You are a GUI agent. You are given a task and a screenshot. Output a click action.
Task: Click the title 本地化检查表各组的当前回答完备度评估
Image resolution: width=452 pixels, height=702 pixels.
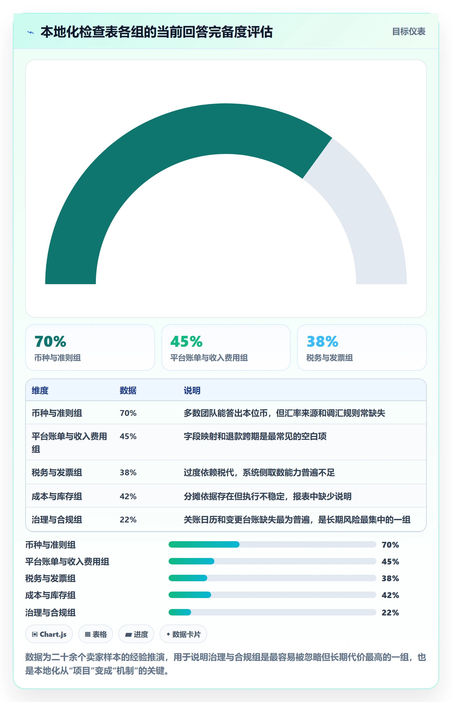[157, 32]
